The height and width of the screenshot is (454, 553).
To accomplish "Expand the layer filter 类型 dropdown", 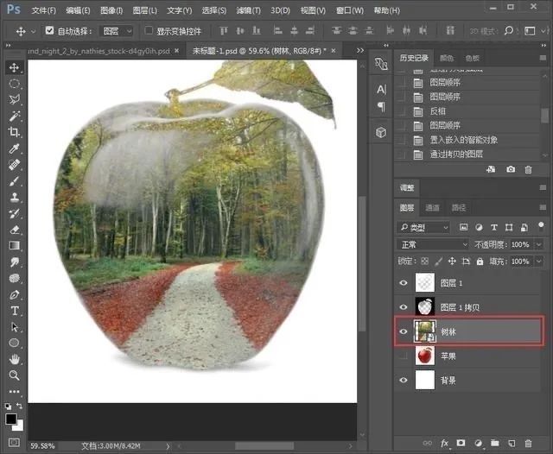I will 423,227.
